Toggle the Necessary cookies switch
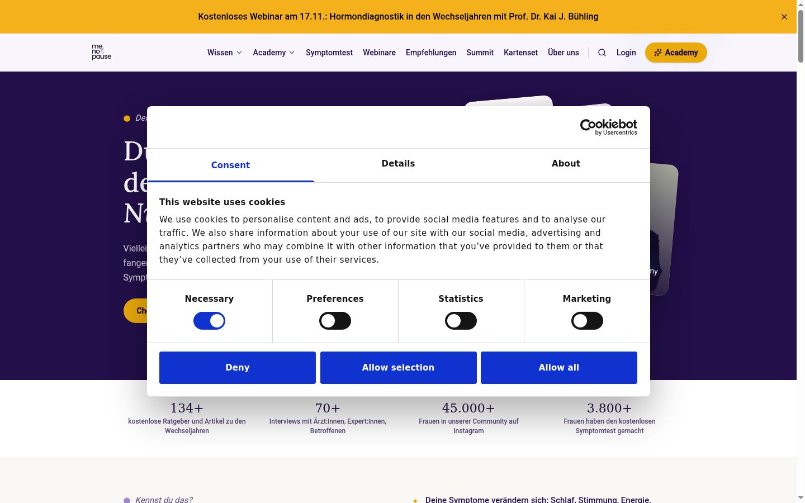 pyautogui.click(x=209, y=321)
